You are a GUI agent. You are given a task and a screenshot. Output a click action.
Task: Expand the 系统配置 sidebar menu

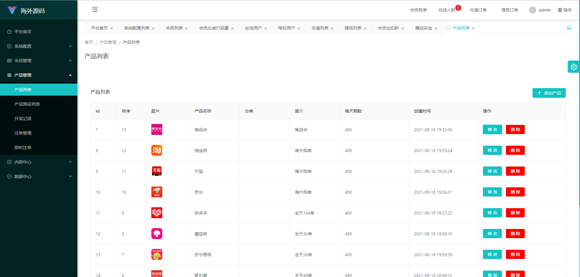(39, 46)
